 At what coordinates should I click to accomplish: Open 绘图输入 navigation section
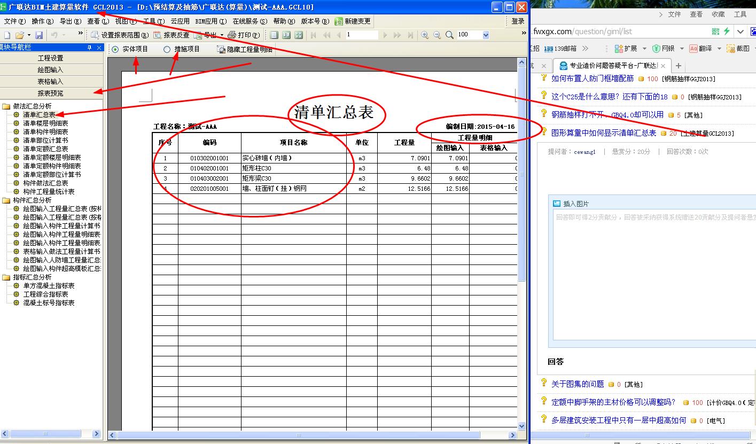(51, 69)
